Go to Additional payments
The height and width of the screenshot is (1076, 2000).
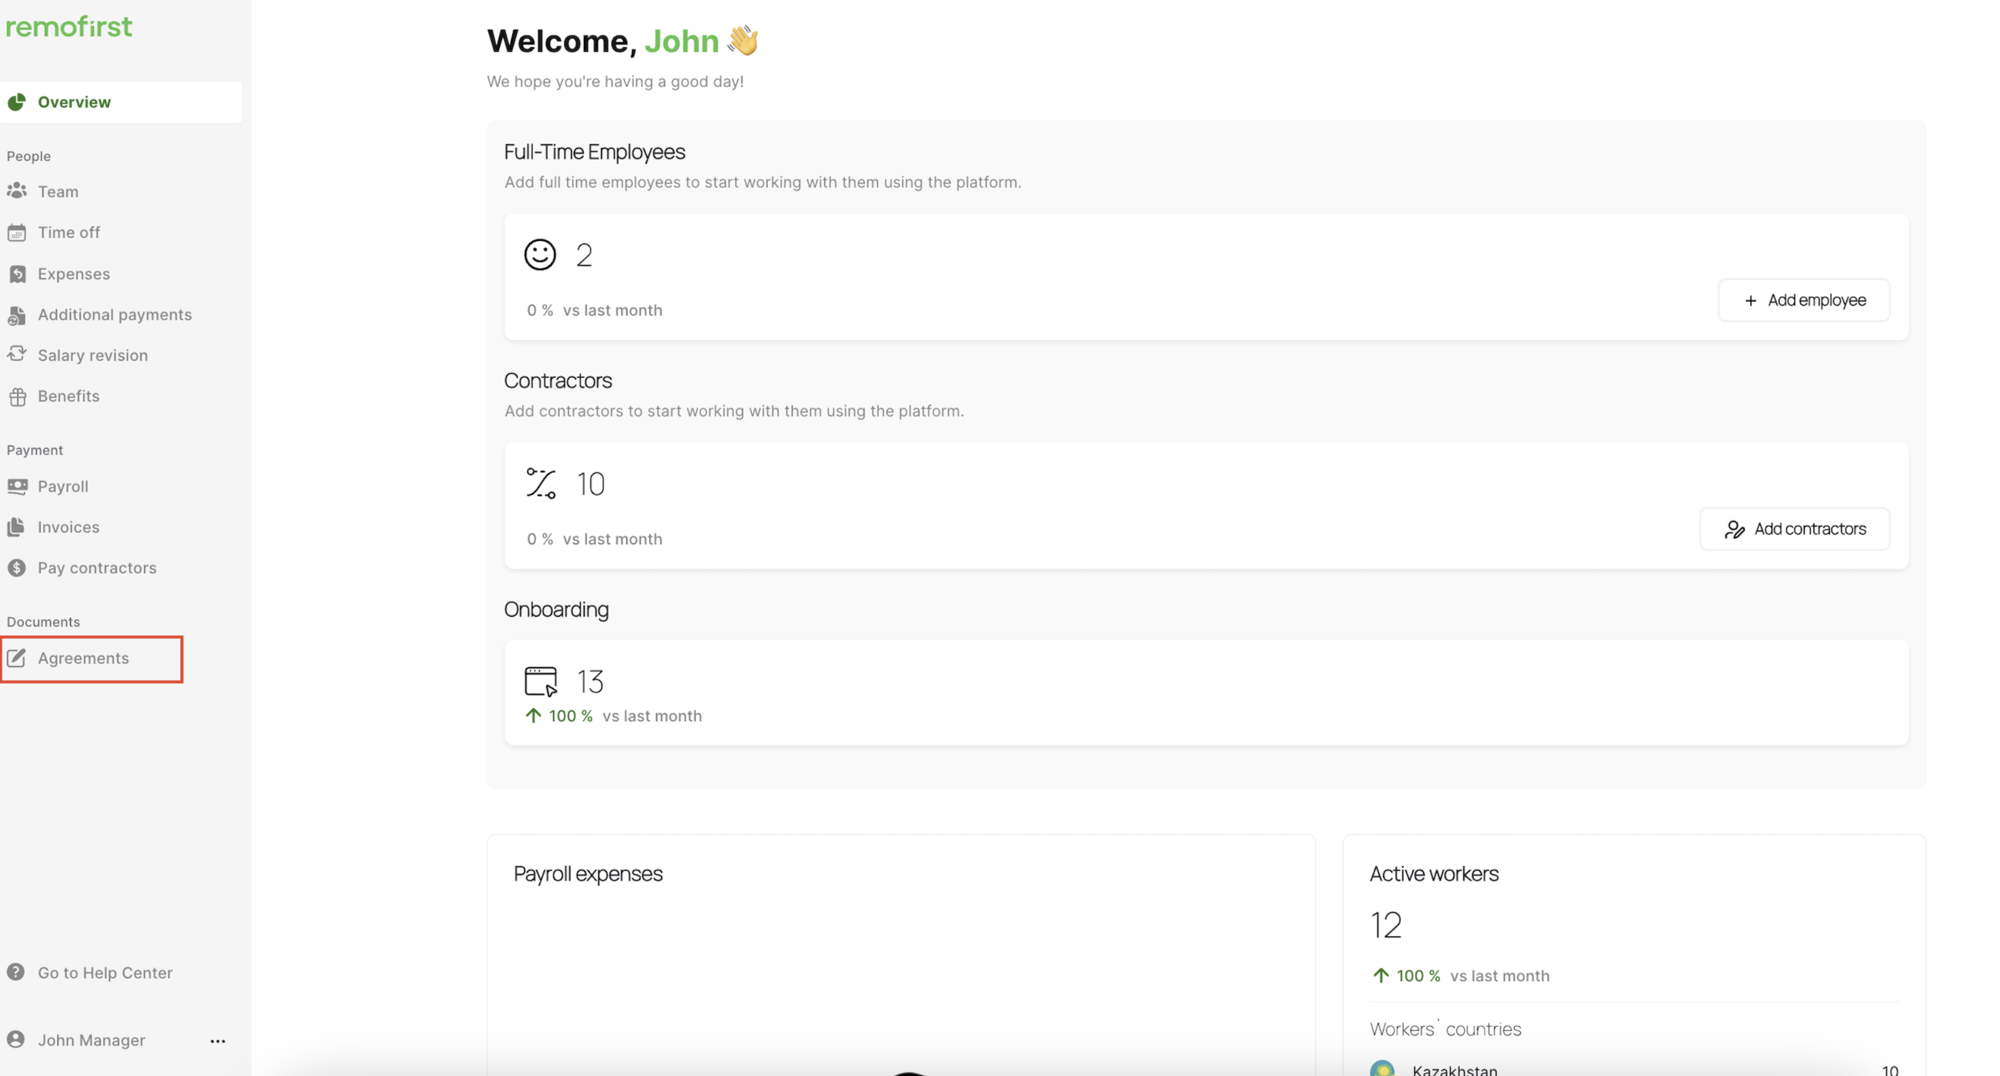click(114, 314)
